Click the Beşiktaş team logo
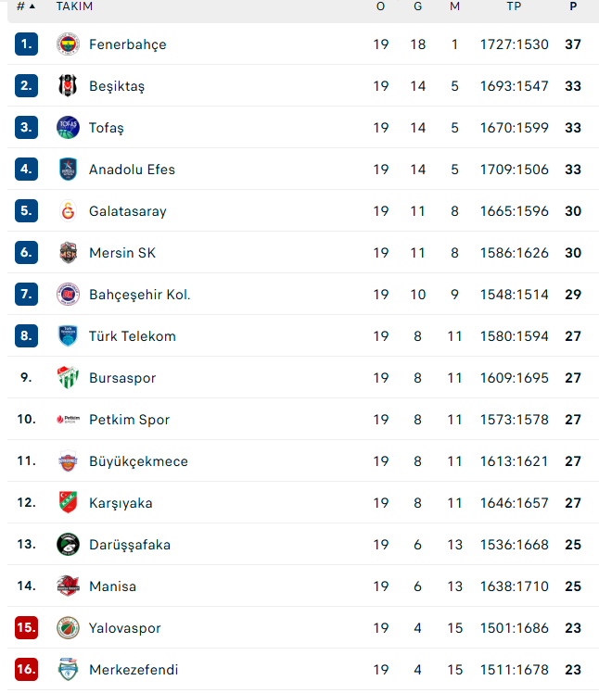599x693 pixels. point(68,86)
